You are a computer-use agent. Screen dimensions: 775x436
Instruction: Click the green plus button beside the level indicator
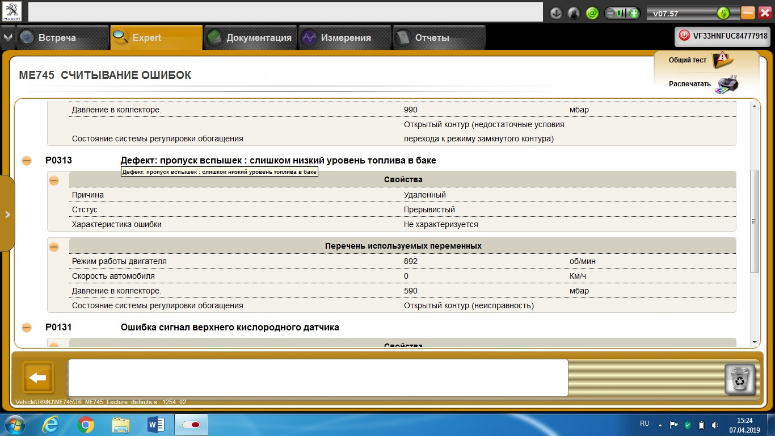tap(634, 12)
